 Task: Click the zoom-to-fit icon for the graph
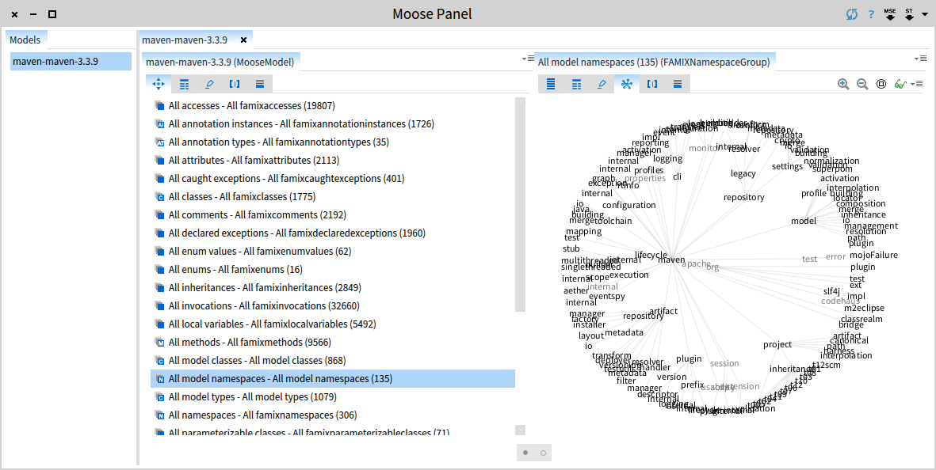[x=881, y=84]
